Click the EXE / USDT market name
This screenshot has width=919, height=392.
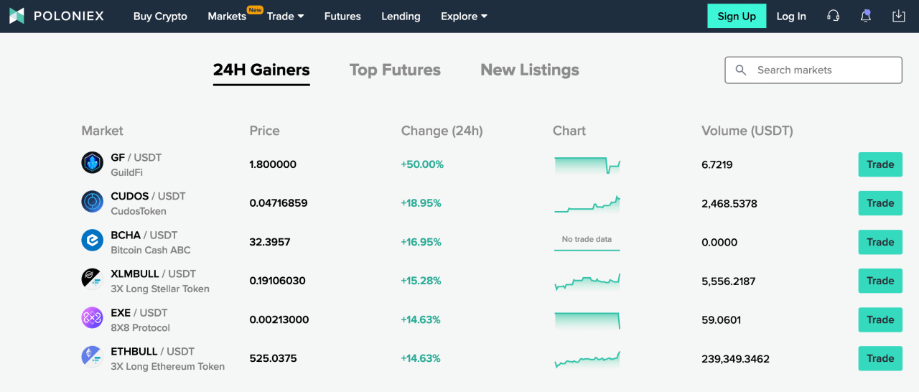pos(139,312)
